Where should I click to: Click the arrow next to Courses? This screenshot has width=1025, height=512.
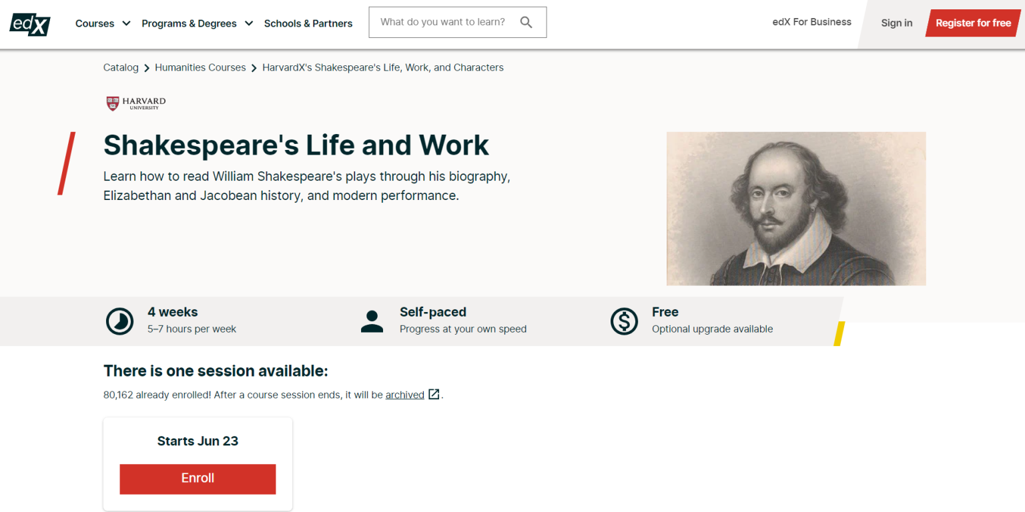click(x=126, y=23)
